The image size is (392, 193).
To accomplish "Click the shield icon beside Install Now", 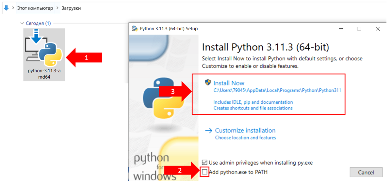I will point(208,82).
